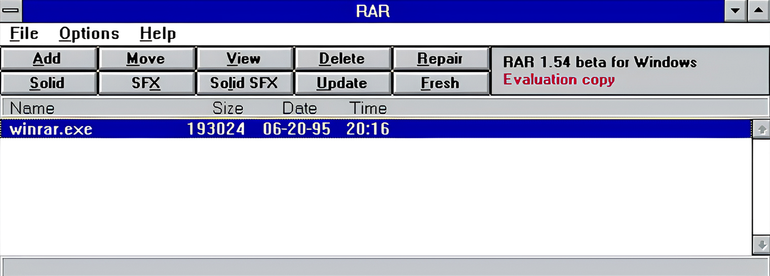This screenshot has height=276, width=770.
Task: Maximize the RAR window
Action: [758, 11]
